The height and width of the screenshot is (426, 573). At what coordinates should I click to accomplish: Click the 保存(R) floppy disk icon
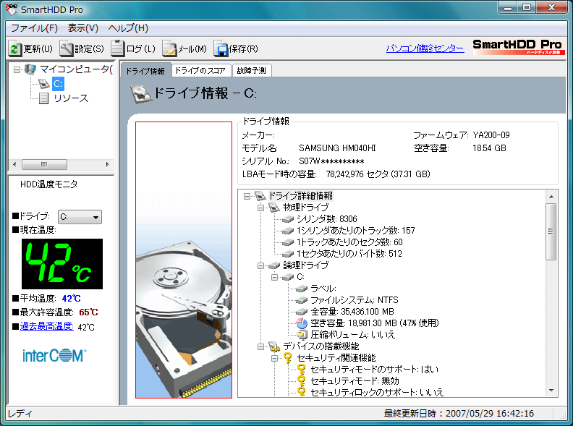221,48
